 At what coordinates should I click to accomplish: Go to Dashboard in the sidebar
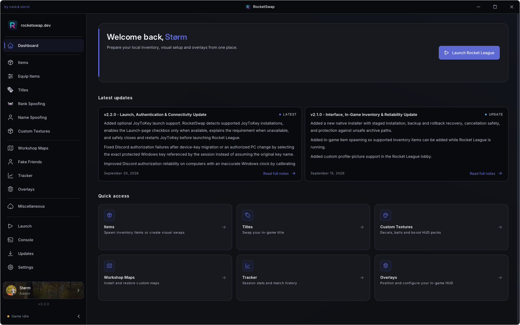(43, 45)
